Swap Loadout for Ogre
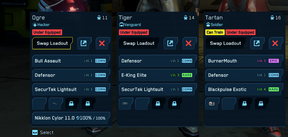This screenshot has height=137, width=288. point(52,43)
